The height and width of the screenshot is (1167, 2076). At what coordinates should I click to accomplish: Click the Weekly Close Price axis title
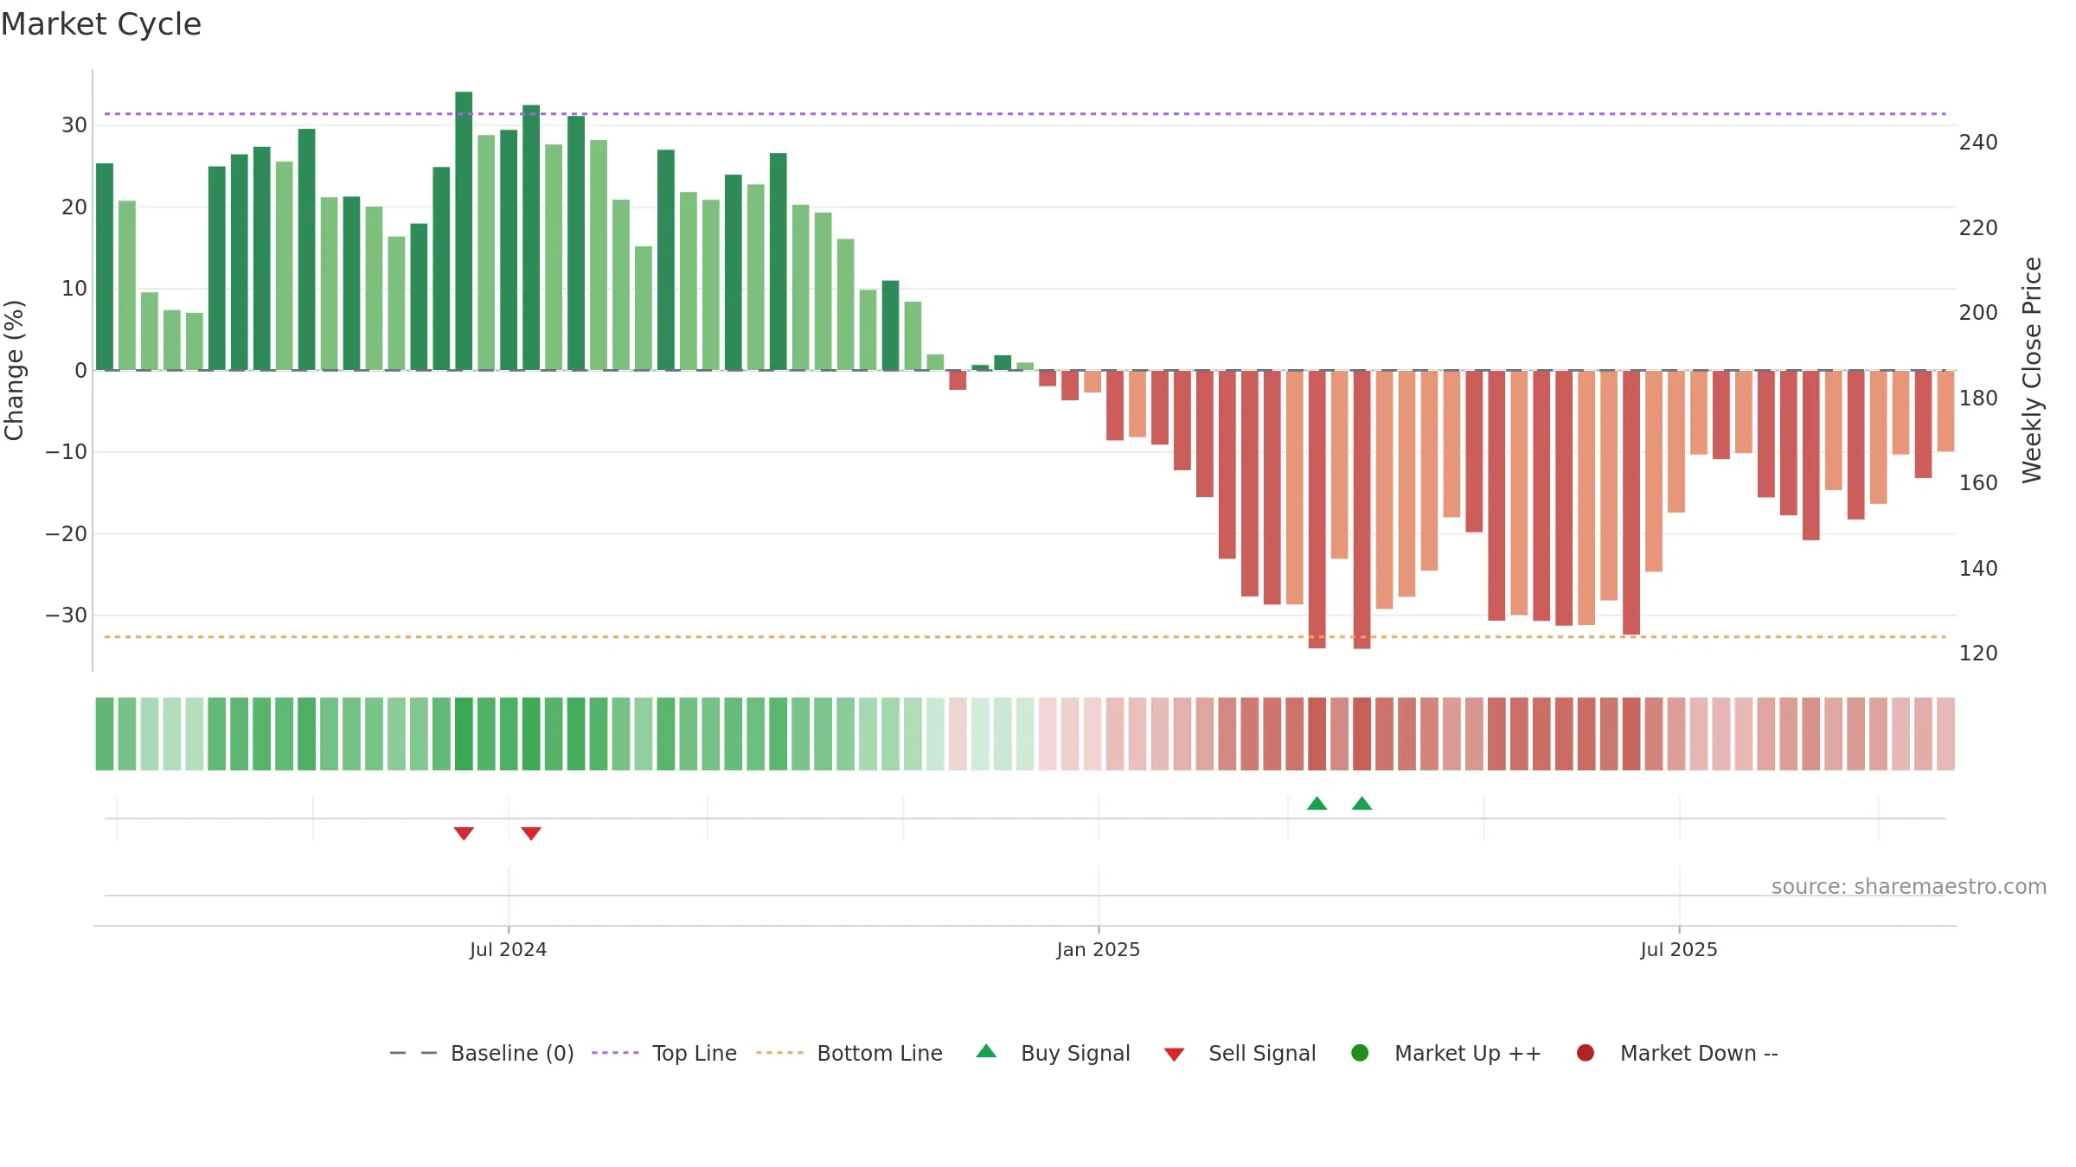2032,370
